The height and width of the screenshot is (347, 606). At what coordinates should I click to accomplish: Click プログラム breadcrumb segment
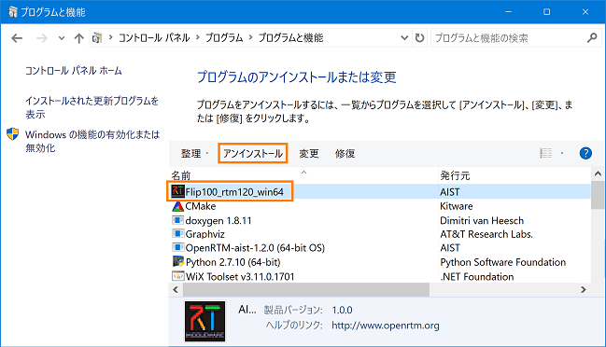click(x=224, y=38)
